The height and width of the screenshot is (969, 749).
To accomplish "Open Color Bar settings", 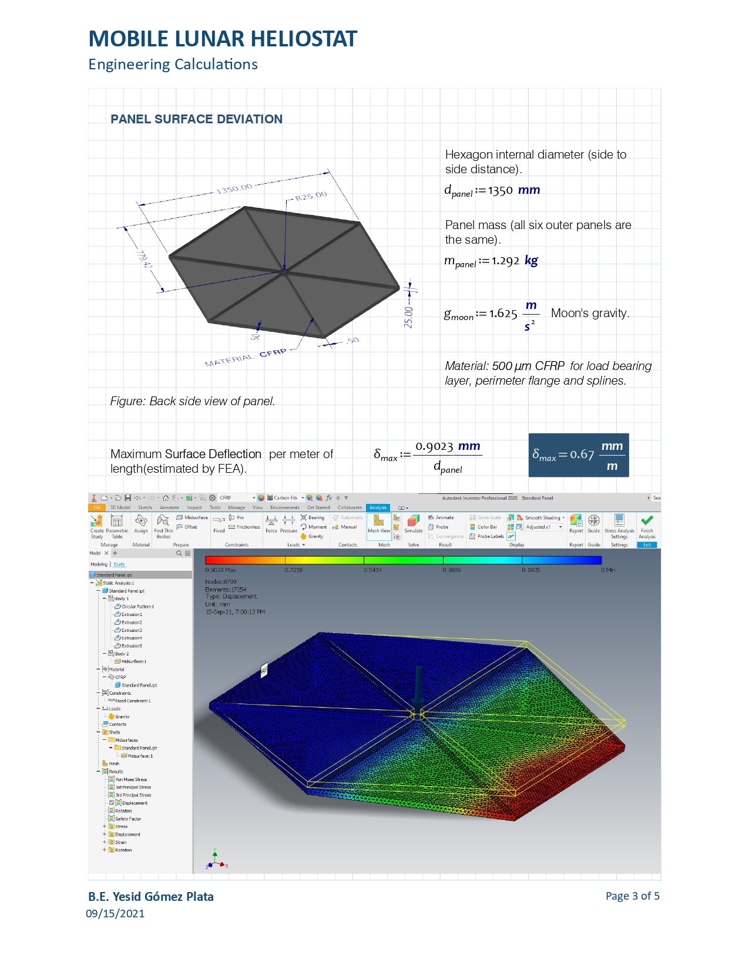I will [483, 527].
